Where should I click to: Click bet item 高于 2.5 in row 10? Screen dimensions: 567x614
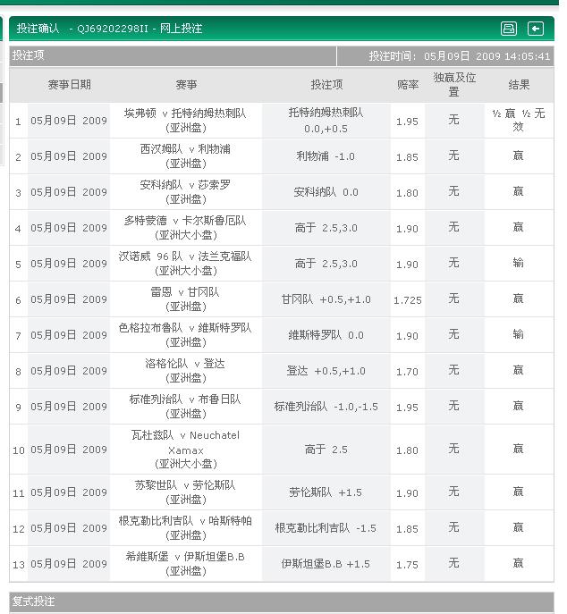326,450
